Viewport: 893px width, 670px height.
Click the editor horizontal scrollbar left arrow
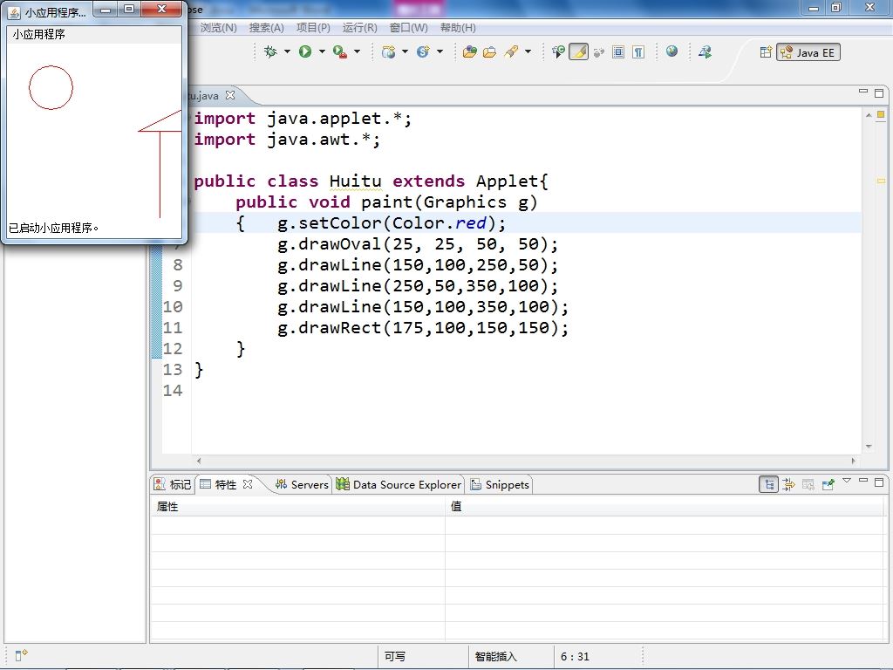coord(199,461)
